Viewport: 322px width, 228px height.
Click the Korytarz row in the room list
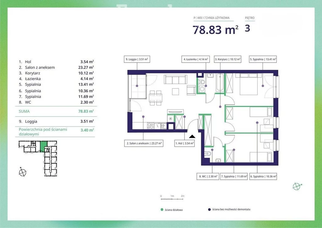tap(57, 73)
